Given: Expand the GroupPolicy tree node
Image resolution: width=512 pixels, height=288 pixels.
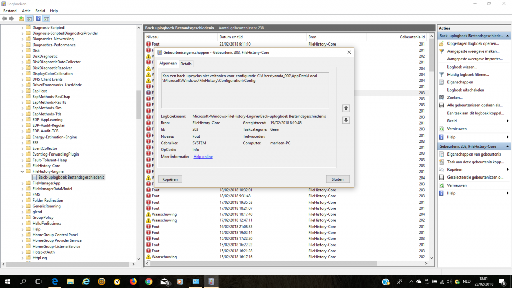Looking at the screenshot, I should [22, 217].
